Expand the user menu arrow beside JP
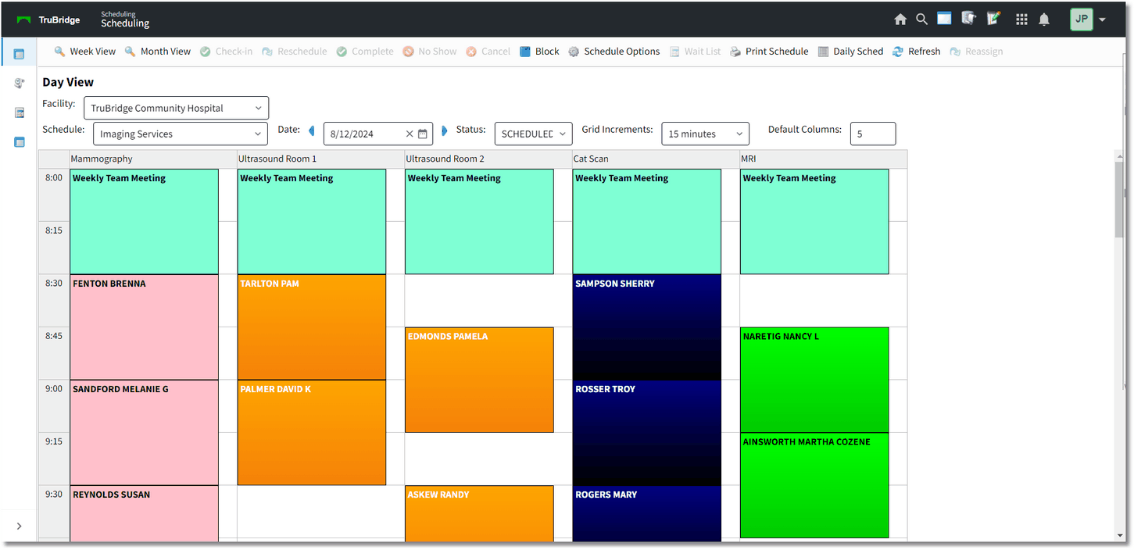Image resolution: width=1134 pixels, height=550 pixels. click(1102, 20)
